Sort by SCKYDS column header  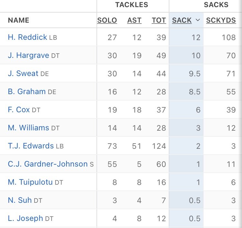[221, 20]
